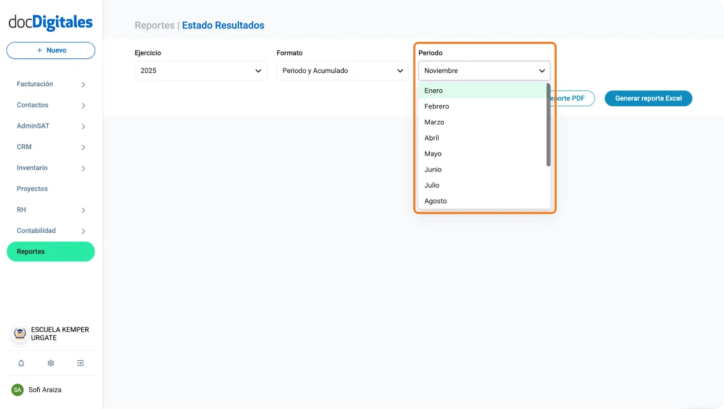724x409 pixels.
Task: Open the Formato dropdown
Action: [x=342, y=71]
